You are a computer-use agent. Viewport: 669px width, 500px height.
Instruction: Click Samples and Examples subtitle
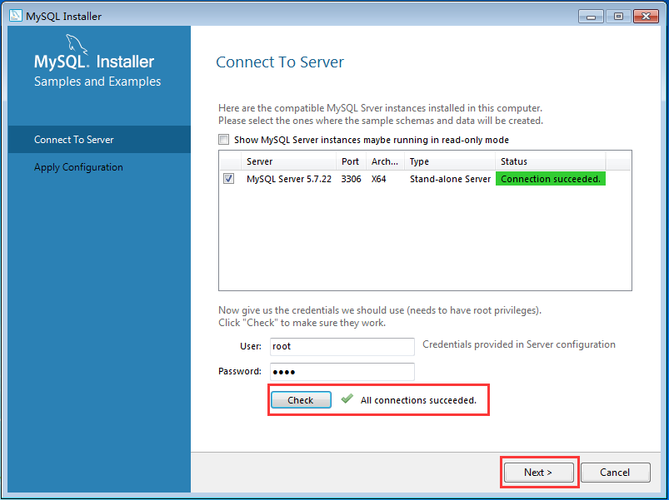point(97,82)
